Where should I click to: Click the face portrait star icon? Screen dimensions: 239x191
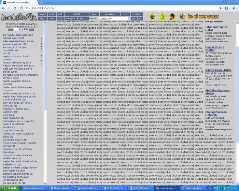172,16
